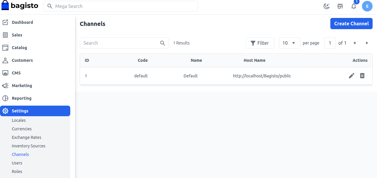Select the Catalog icon in the sidebar
The width and height of the screenshot is (377, 178).
click(x=5, y=47)
